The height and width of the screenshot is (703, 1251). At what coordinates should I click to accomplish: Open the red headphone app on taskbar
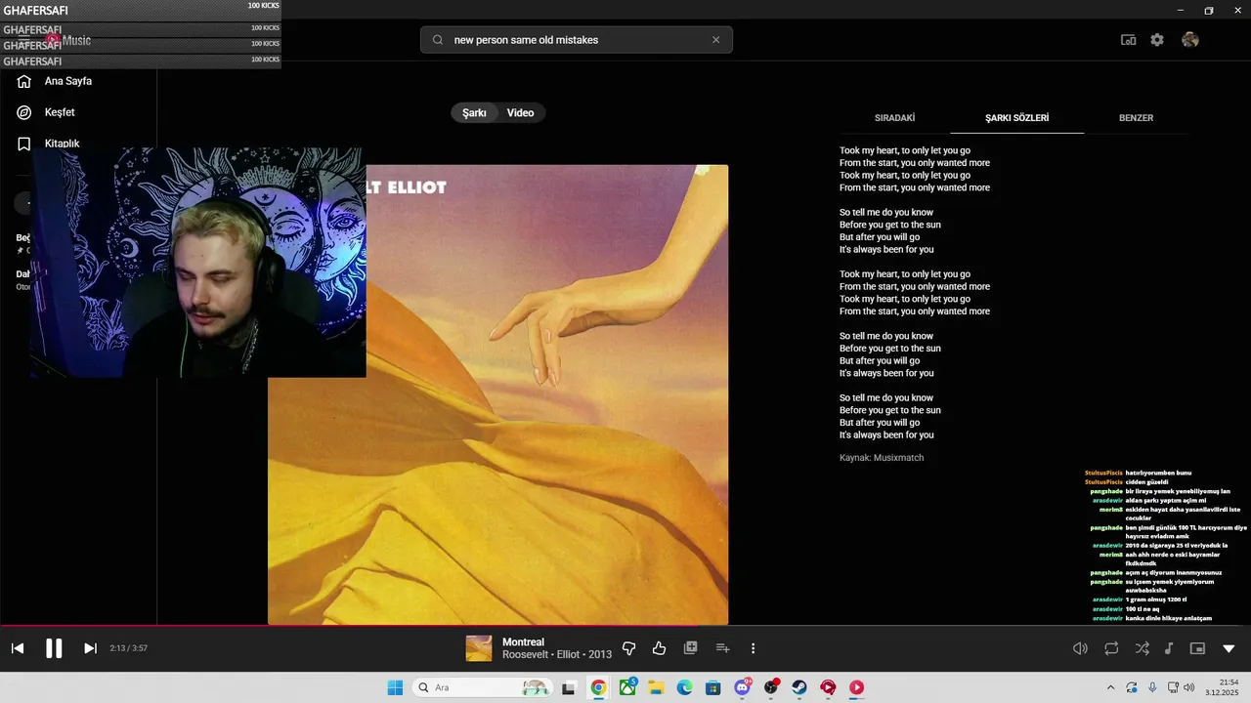[828, 687]
